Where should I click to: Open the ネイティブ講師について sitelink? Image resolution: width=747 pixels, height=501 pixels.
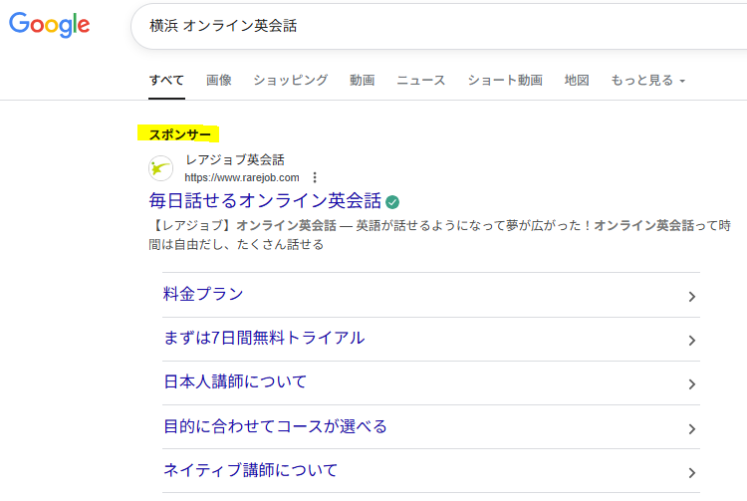pyautogui.click(x=251, y=470)
